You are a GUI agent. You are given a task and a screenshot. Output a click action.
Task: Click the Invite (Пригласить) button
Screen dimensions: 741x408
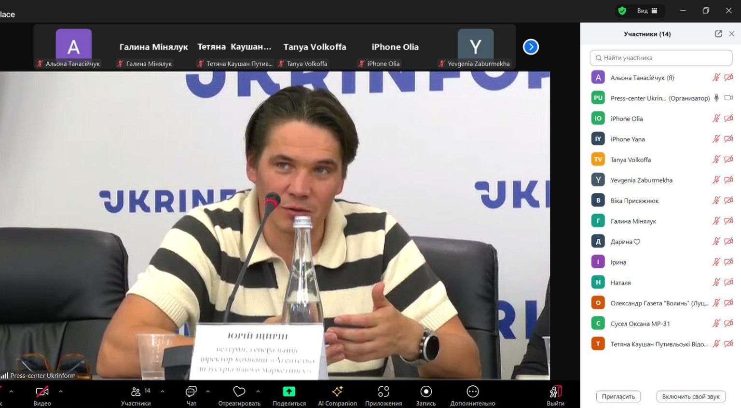pos(618,396)
